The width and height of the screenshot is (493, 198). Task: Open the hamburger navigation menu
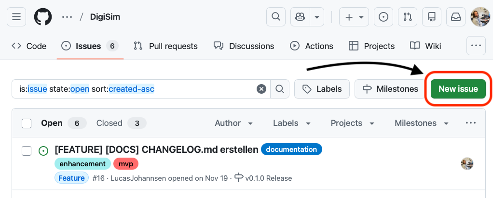click(16, 17)
